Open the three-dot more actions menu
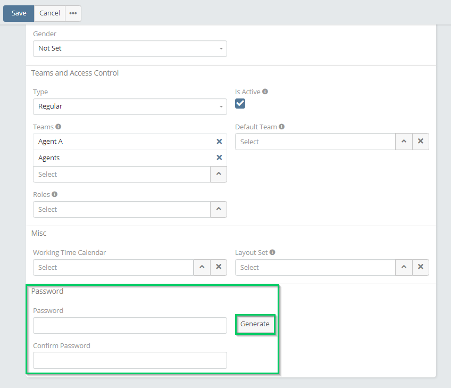Image resolution: width=451 pixels, height=388 pixels. click(x=73, y=13)
